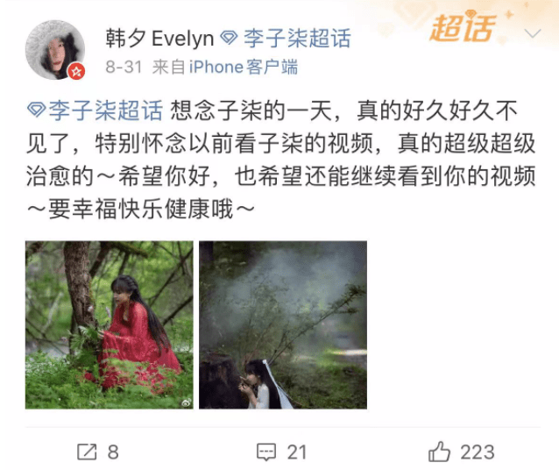Image resolution: width=559 pixels, height=470 pixels.
Task: Open the misty forest white dress photo
Action: point(283,324)
